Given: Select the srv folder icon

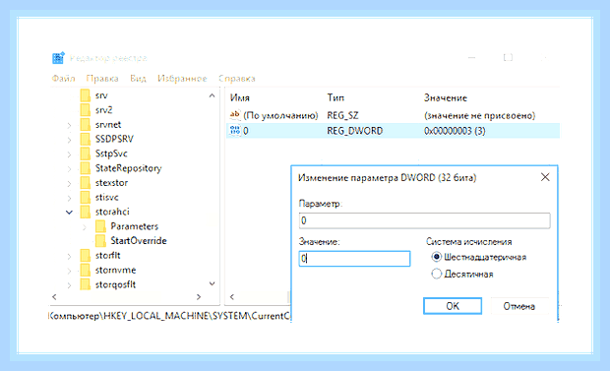Looking at the screenshot, I should tap(86, 95).
